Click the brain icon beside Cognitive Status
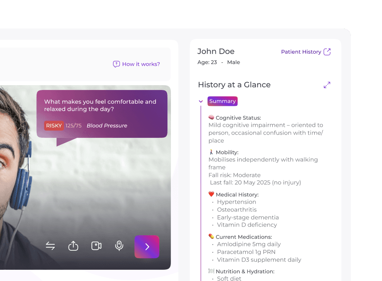The height and width of the screenshot is (281, 382). coord(211,117)
